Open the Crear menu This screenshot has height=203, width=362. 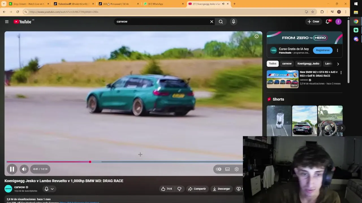313,22
